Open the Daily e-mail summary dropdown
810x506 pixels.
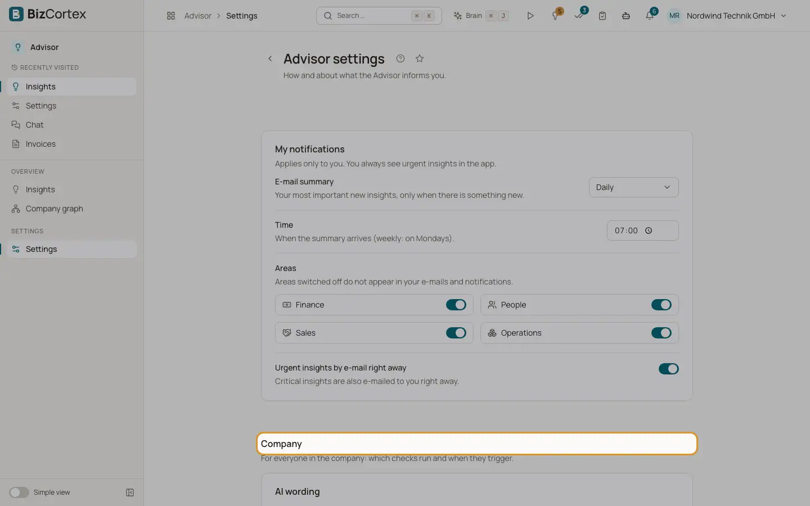(x=634, y=187)
